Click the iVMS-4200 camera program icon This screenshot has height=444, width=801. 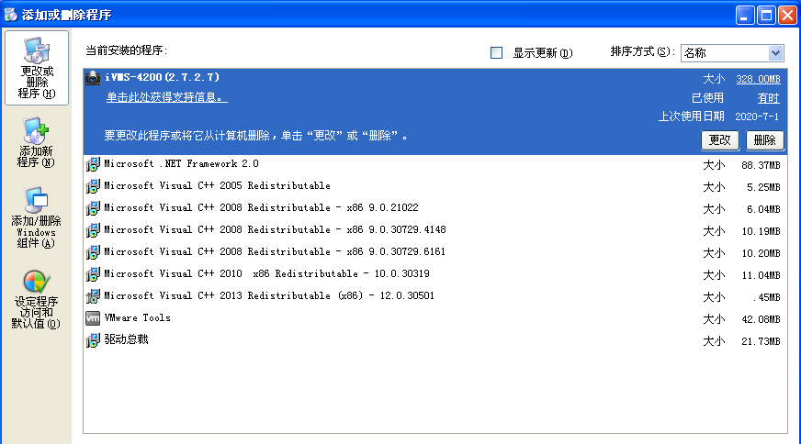93,78
